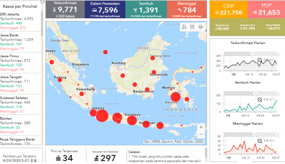This screenshot has width=285, height=164.
Task: Click the map home extent icon
Action: coord(184,27)
